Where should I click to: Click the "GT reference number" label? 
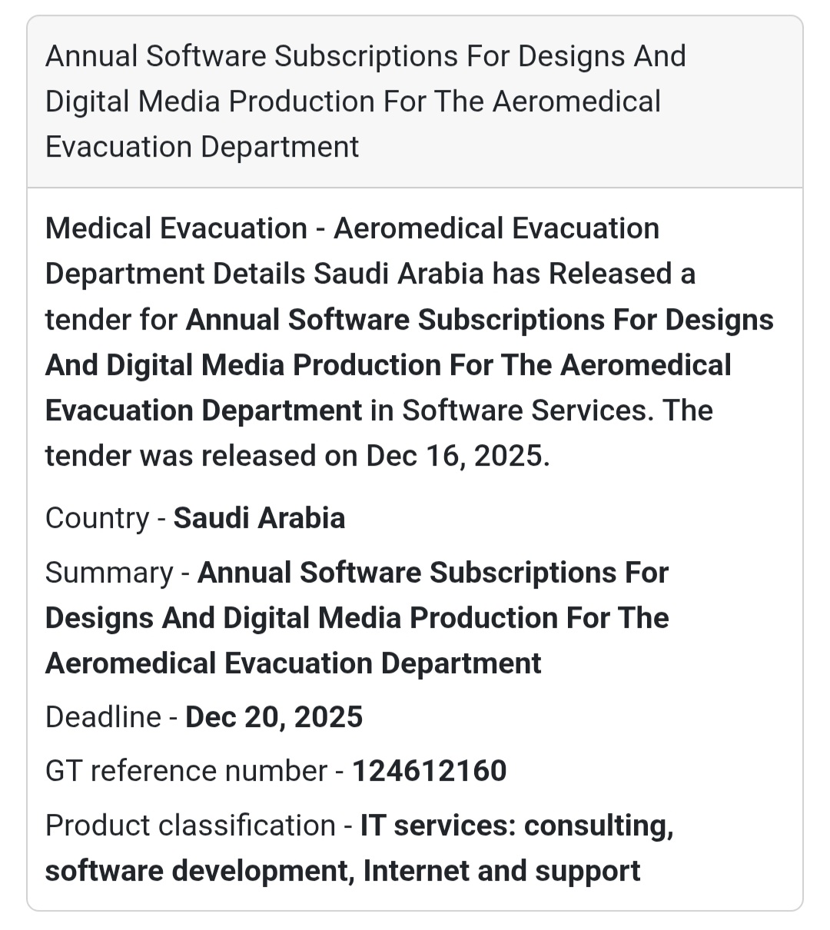tap(186, 771)
